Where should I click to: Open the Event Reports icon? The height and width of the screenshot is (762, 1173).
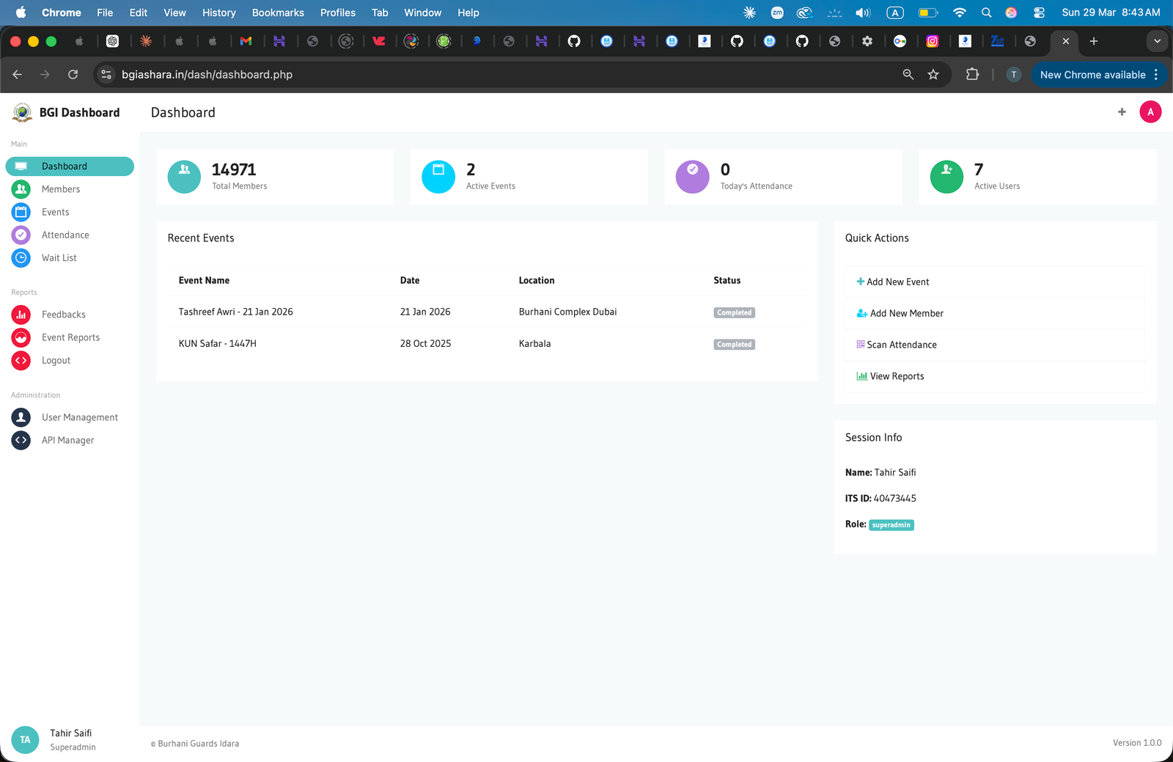[x=21, y=337]
